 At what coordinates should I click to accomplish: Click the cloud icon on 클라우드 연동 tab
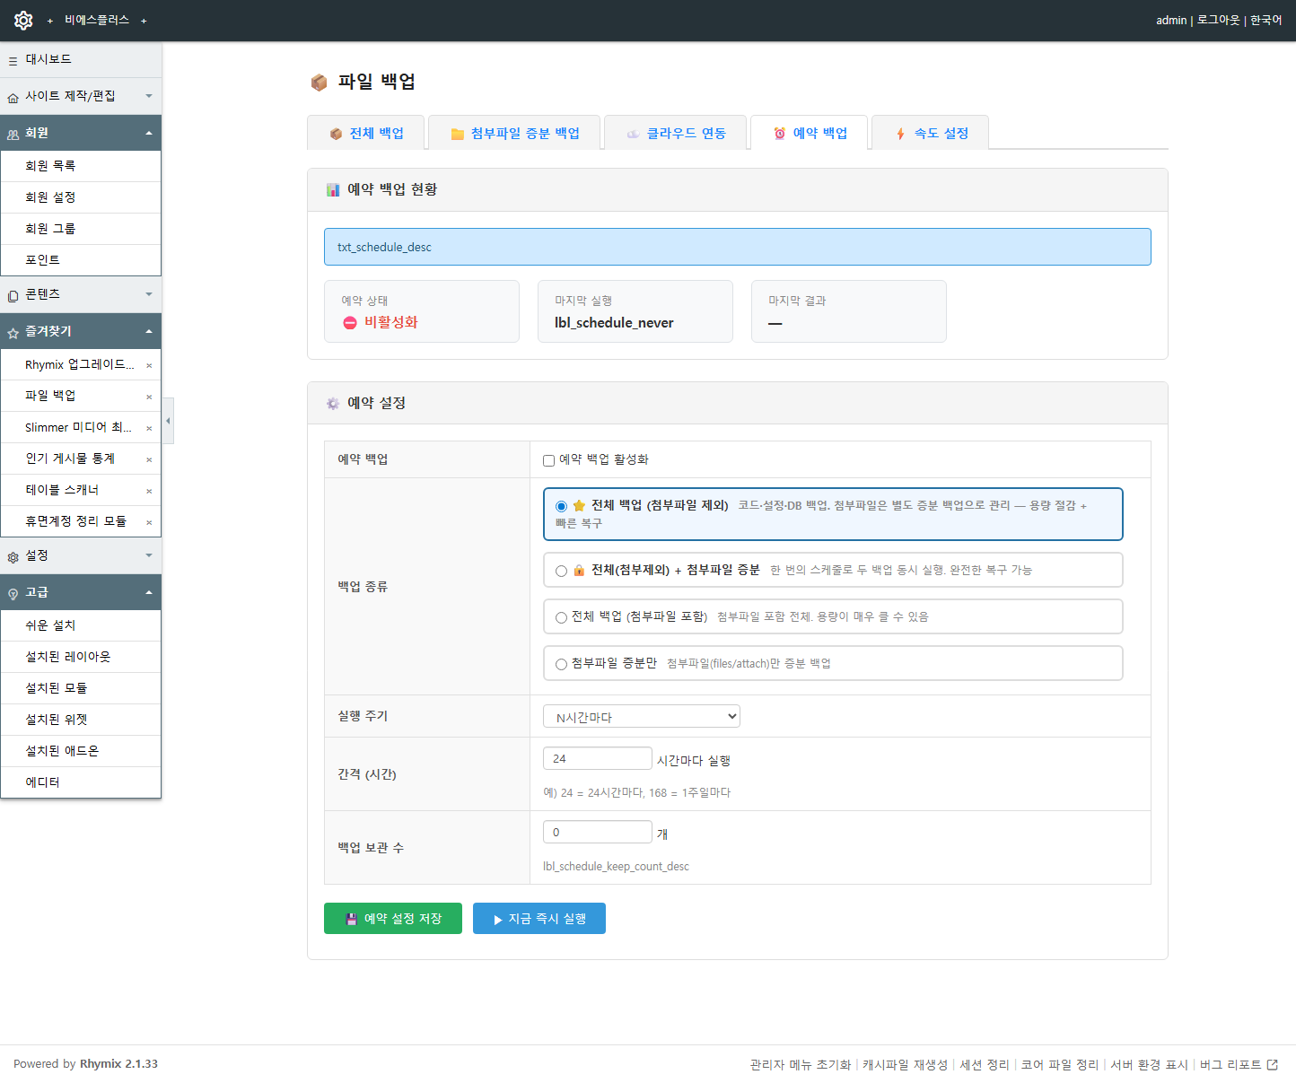pos(633,134)
